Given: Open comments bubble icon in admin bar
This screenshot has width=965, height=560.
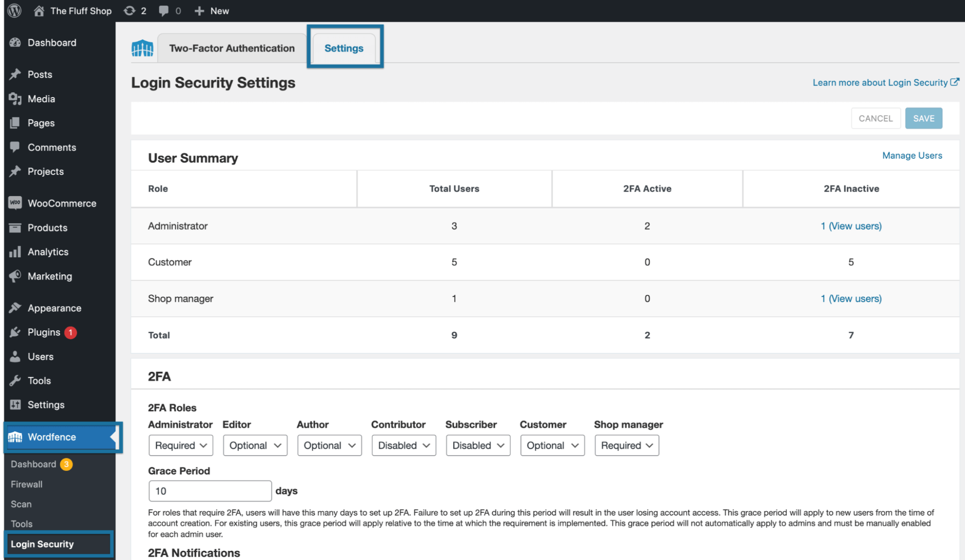Looking at the screenshot, I should pos(164,11).
